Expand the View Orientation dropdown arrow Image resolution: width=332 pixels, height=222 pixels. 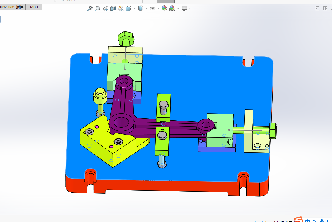pos(134,8)
